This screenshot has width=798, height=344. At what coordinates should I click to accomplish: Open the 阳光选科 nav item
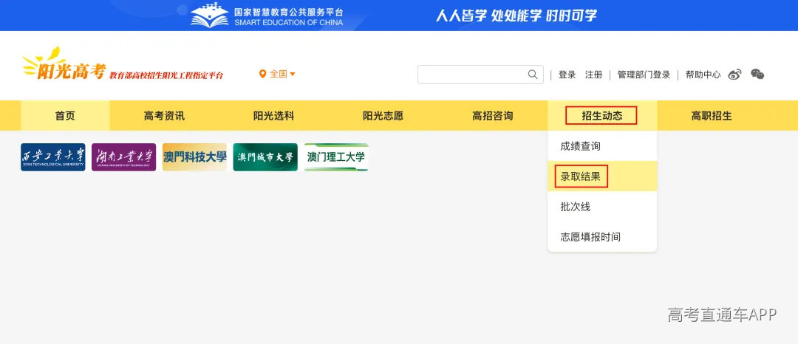coord(274,116)
